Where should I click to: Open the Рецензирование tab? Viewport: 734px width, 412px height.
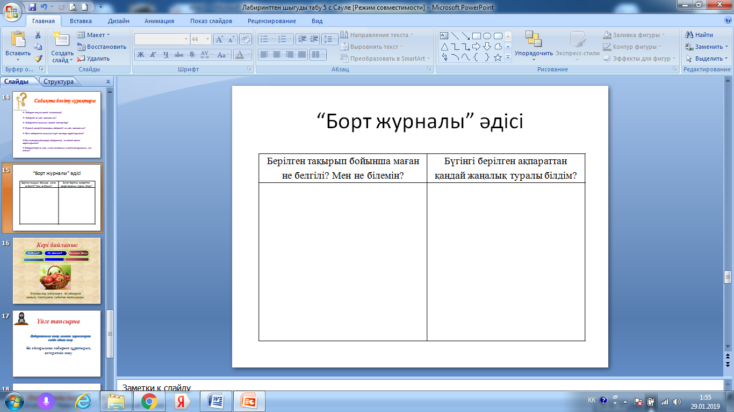272,21
